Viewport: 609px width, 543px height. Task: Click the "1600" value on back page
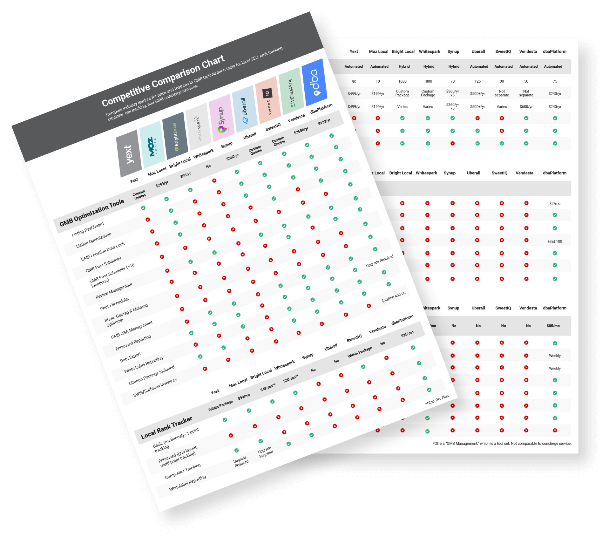tap(402, 81)
